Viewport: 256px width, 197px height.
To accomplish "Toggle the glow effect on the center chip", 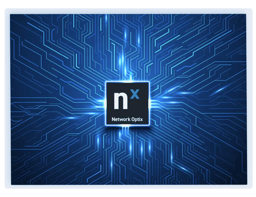I will click(128, 103).
